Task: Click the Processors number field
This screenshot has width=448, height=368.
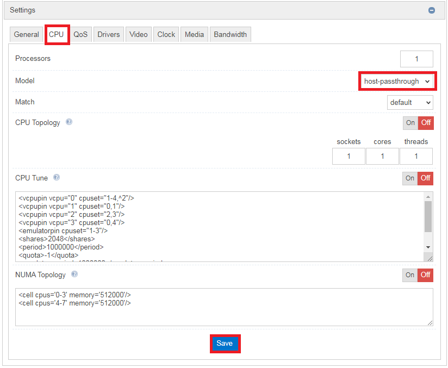Action: pos(416,59)
